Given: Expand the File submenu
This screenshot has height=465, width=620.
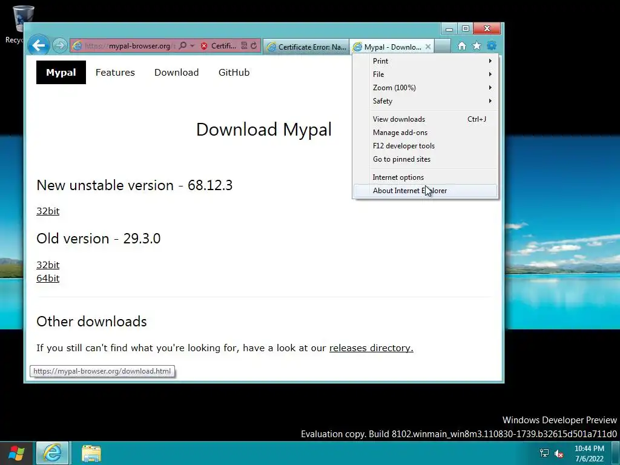Looking at the screenshot, I should [x=426, y=74].
